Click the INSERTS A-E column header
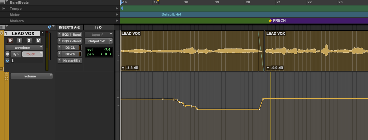Screen dimensions: 368x140 (70, 27)
